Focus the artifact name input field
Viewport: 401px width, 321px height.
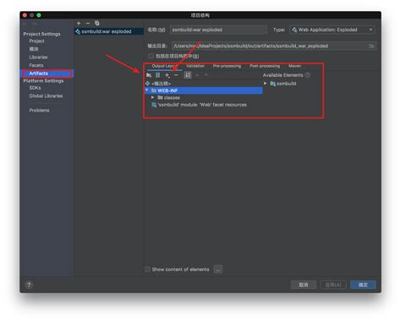(x=218, y=30)
